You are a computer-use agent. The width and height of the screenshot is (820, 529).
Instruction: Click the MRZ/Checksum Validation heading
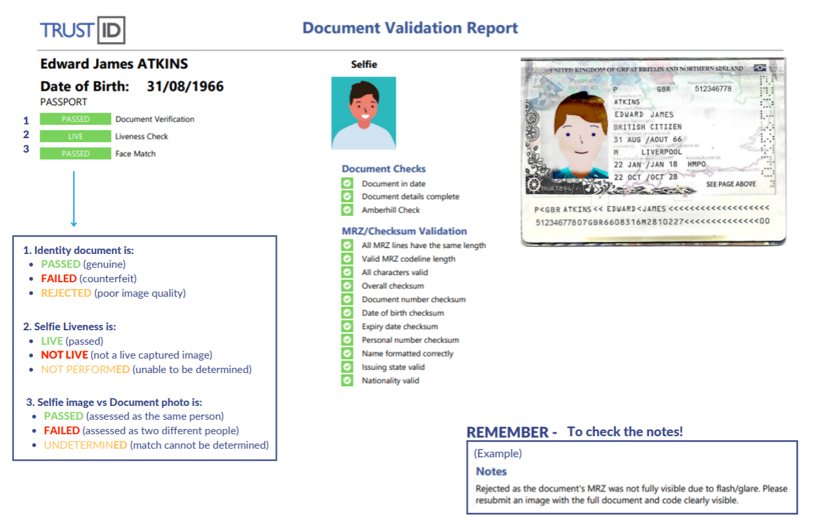point(404,231)
